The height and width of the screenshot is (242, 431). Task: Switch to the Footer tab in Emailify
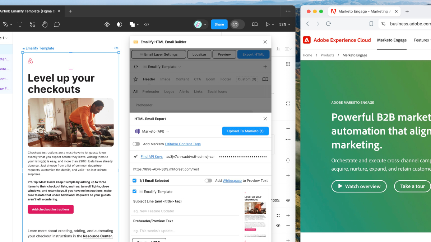tap(226, 79)
